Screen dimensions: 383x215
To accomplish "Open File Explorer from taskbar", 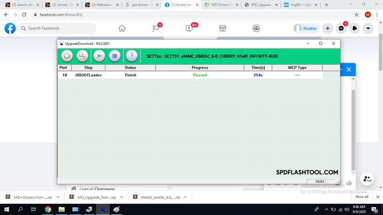I will click(62, 210).
